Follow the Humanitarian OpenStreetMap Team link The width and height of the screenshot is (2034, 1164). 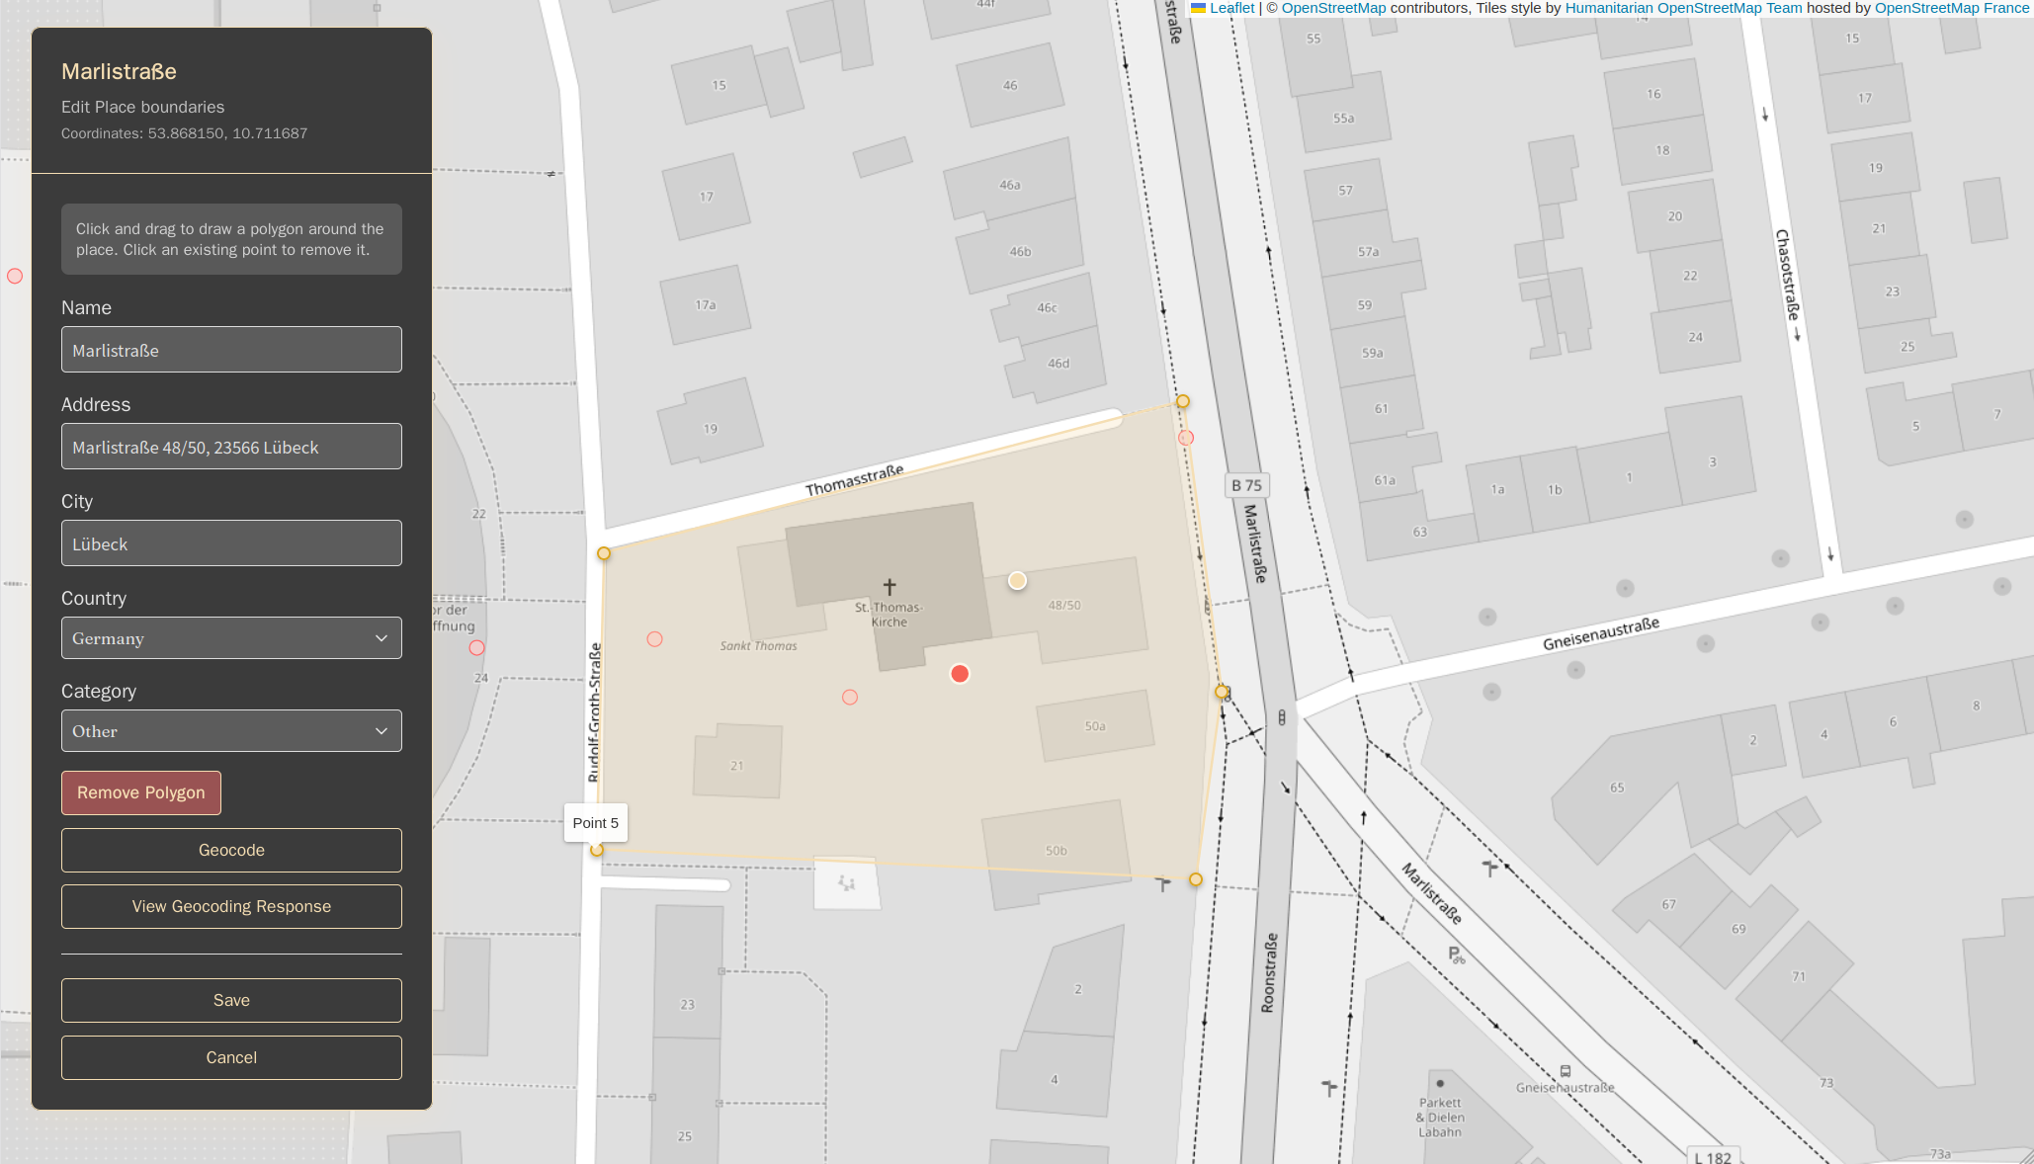point(1683,8)
